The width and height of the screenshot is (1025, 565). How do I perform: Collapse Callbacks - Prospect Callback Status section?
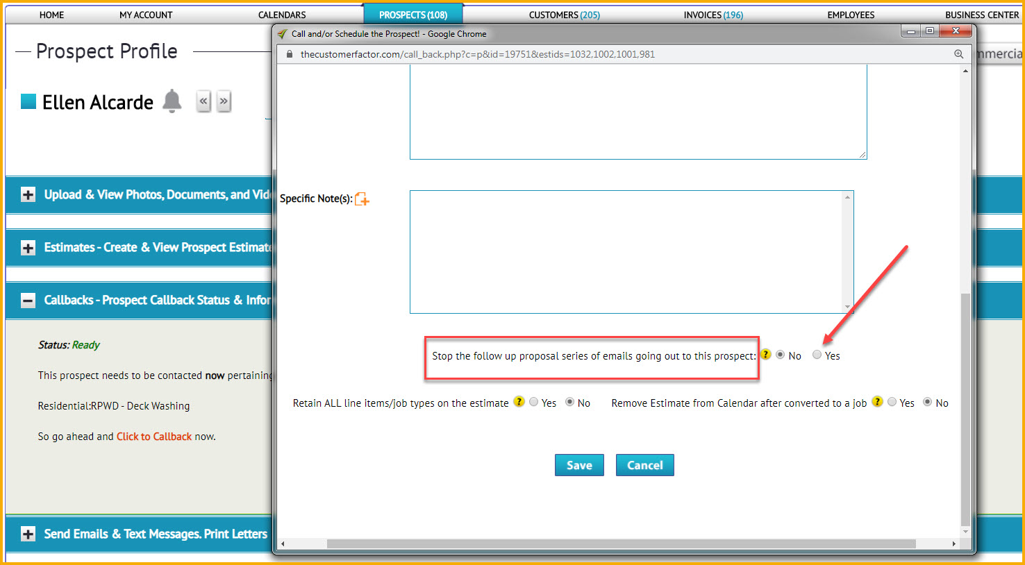point(28,301)
